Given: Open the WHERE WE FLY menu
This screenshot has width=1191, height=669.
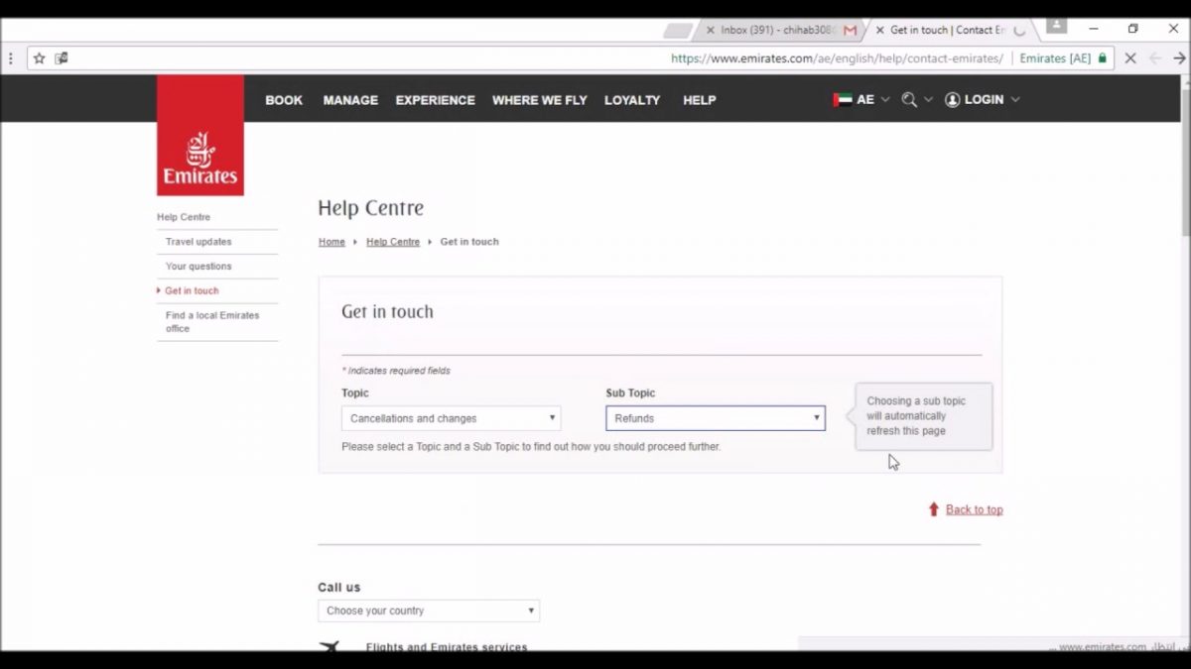Looking at the screenshot, I should [x=540, y=100].
